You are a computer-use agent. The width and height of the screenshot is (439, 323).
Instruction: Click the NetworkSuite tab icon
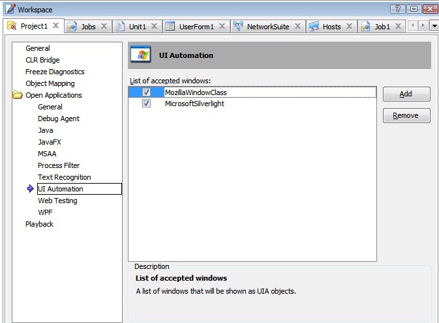(238, 27)
